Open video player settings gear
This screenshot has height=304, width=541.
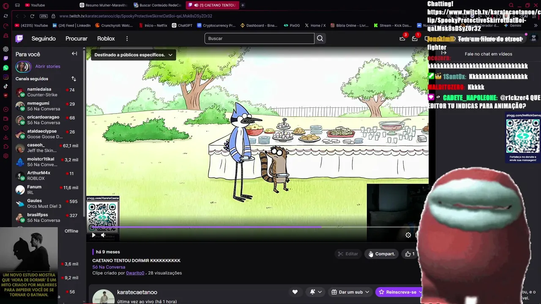click(408, 235)
